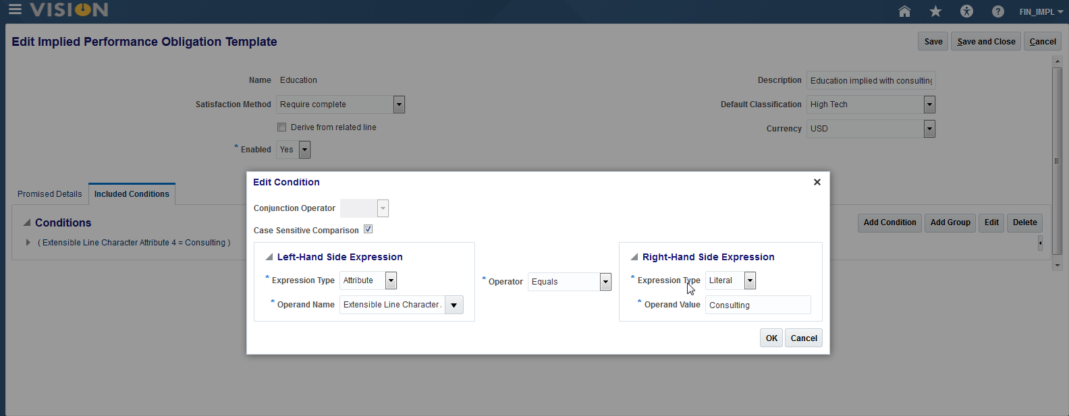This screenshot has width=1069, height=416.
Task: Collapse the Left-Hand Side Expression section
Action: pos(269,257)
